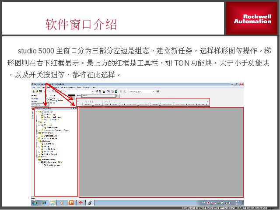Click the taskbar clock
The height and width of the screenshot is (210, 280).
coord(238,203)
